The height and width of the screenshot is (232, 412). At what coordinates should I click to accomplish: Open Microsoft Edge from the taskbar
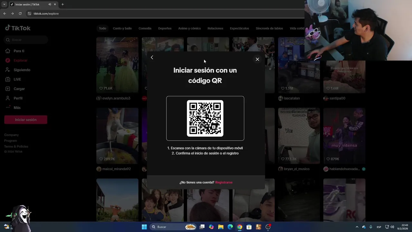click(230, 227)
